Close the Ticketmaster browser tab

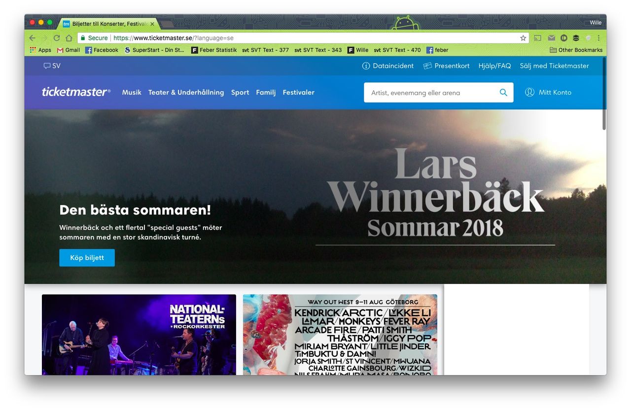(152, 24)
